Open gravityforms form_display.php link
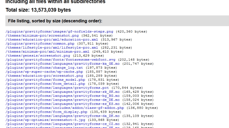 pos(46,112)
